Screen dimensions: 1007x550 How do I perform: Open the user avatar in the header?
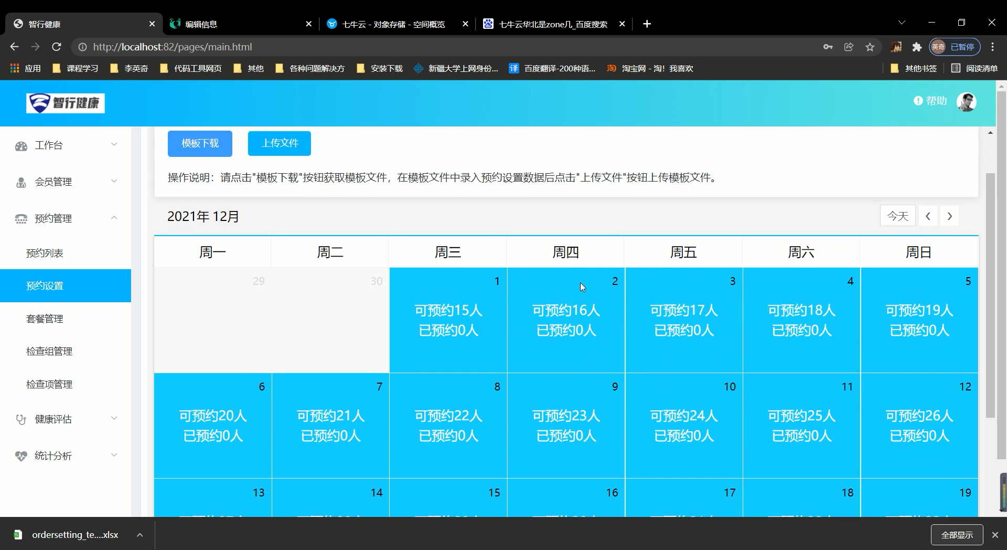click(966, 101)
